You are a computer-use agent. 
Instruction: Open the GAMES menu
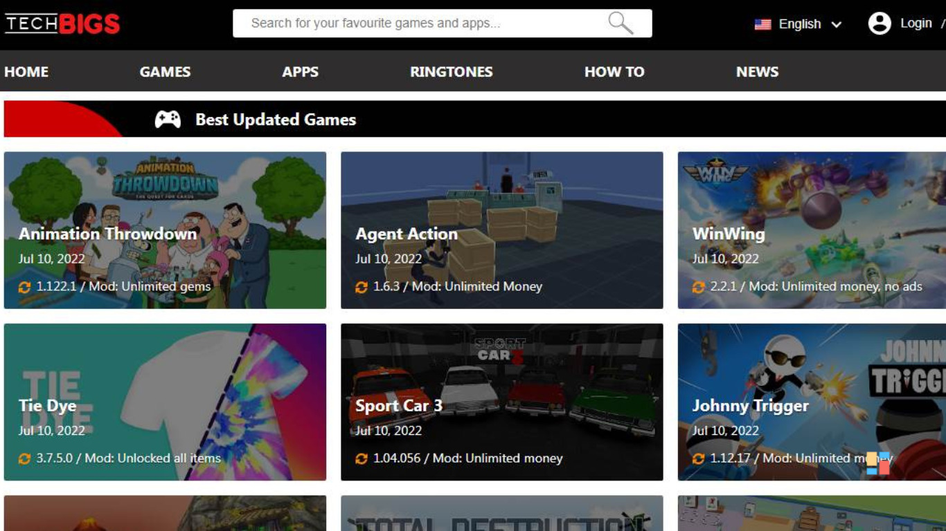[x=165, y=71]
